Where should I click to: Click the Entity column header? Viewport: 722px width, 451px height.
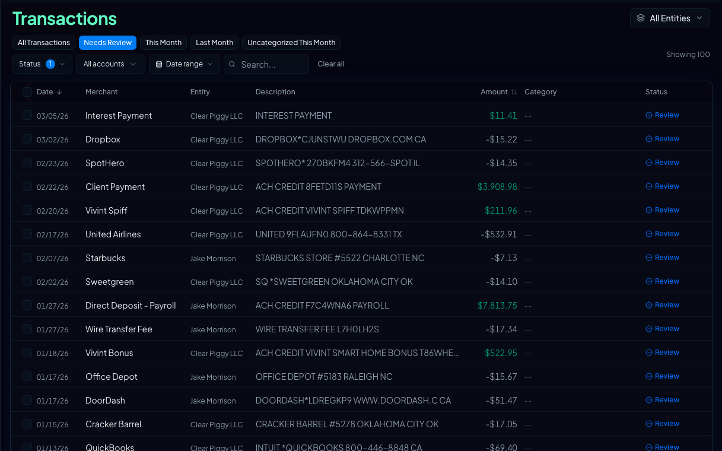point(200,92)
